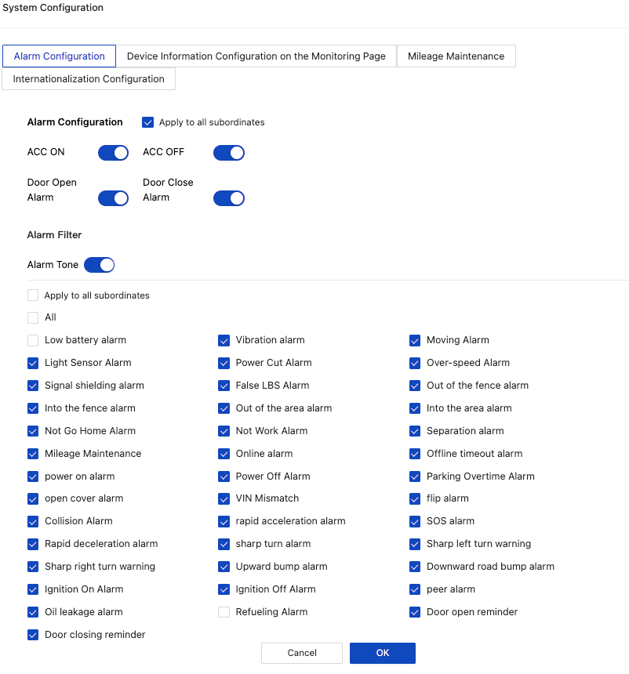
Task: Disable the Door Close Alarm toggle
Action: click(x=228, y=197)
